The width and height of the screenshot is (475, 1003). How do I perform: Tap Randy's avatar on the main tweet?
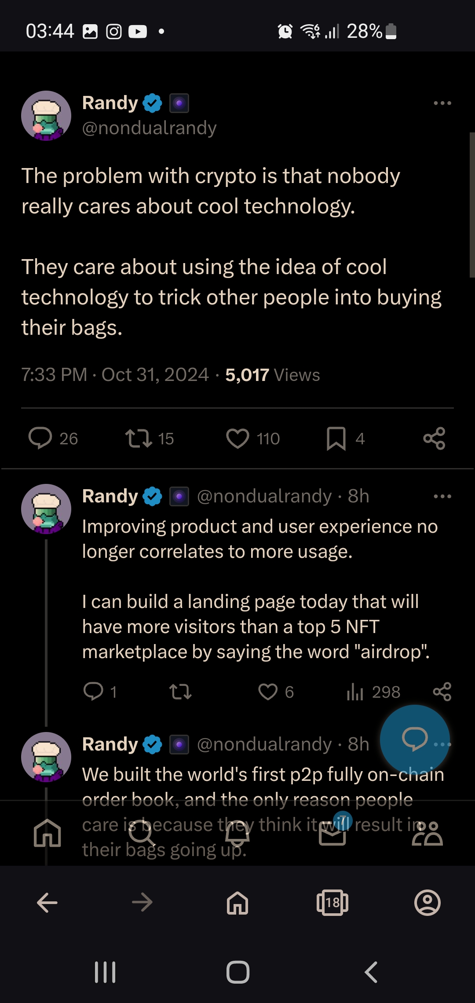(x=46, y=116)
